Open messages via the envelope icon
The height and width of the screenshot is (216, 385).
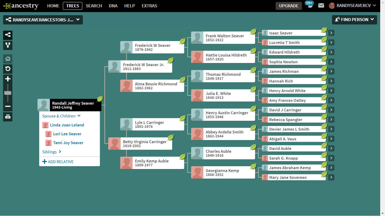tap(321, 5)
